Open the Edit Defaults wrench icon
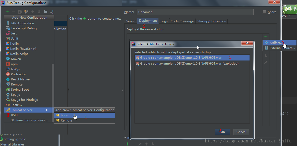297x146 pixels. pyautogui.click(x=26, y=12)
